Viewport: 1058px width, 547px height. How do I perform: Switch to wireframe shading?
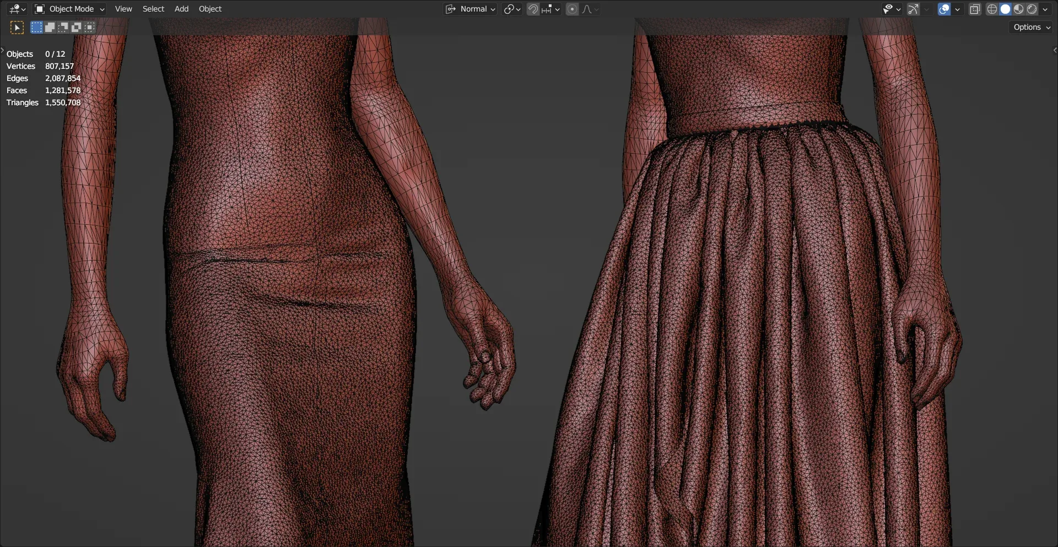(992, 9)
